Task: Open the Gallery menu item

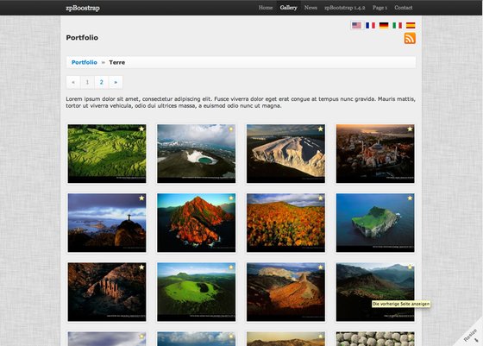Action: point(288,8)
